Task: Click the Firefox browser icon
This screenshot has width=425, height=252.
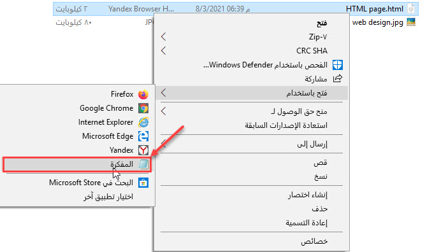Action: tap(143, 94)
